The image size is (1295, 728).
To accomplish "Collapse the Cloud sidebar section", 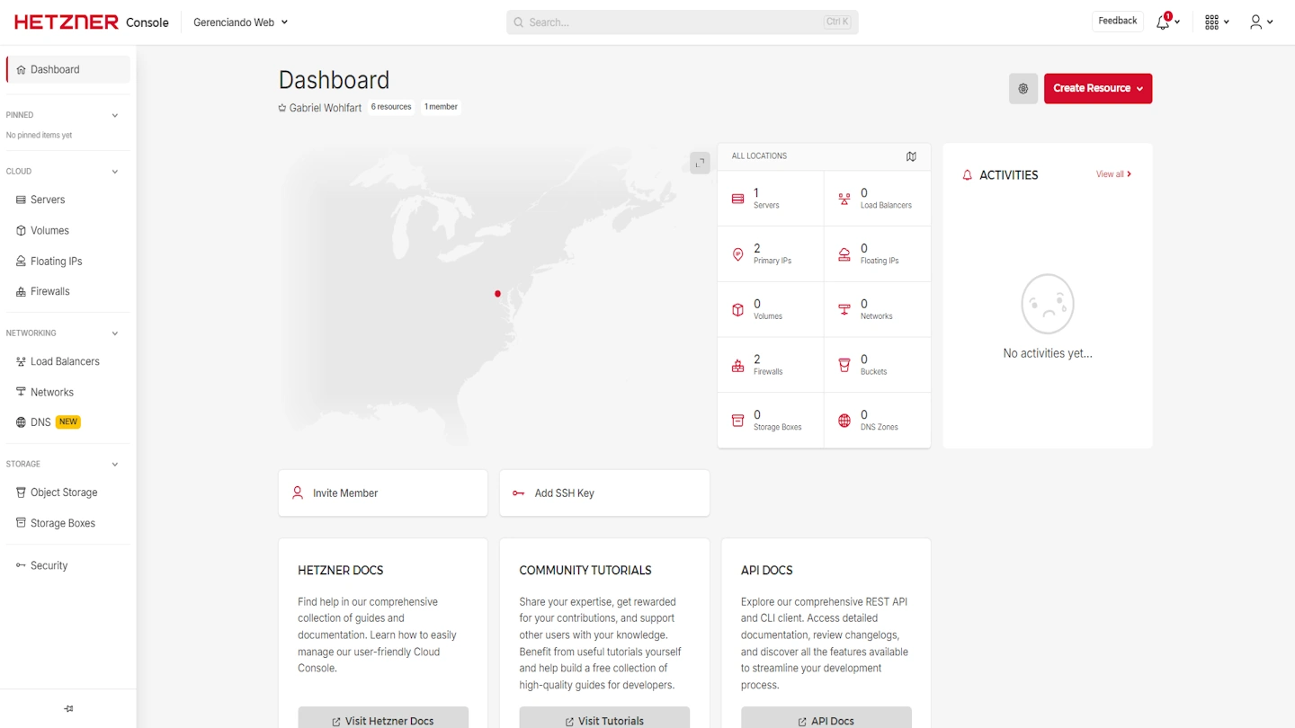I will tap(114, 172).
